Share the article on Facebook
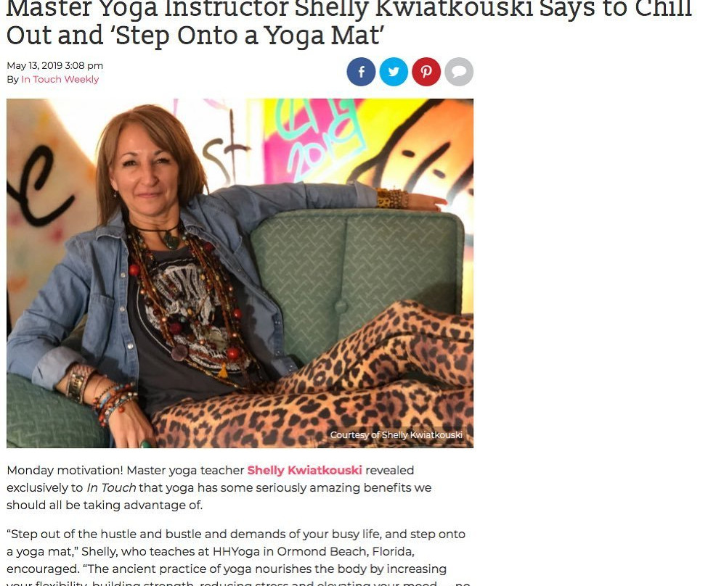The width and height of the screenshot is (708, 586). click(361, 72)
